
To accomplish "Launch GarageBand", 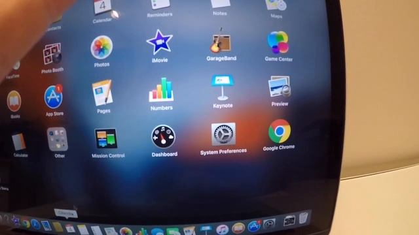I will pyautogui.click(x=221, y=40).
